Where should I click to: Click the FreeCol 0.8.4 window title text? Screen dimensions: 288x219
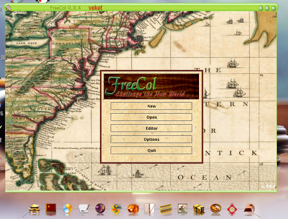point(66,8)
